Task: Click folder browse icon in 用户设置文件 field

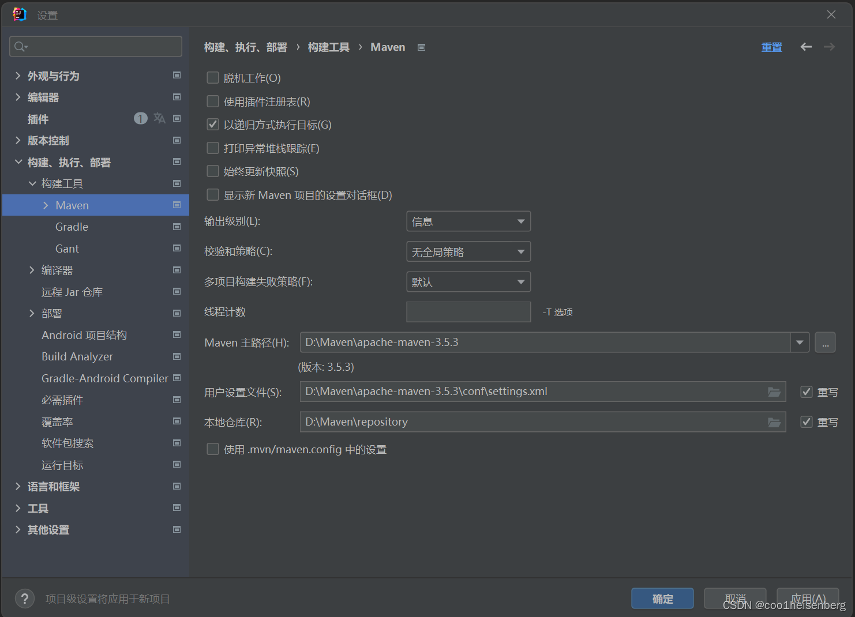Action: [774, 392]
